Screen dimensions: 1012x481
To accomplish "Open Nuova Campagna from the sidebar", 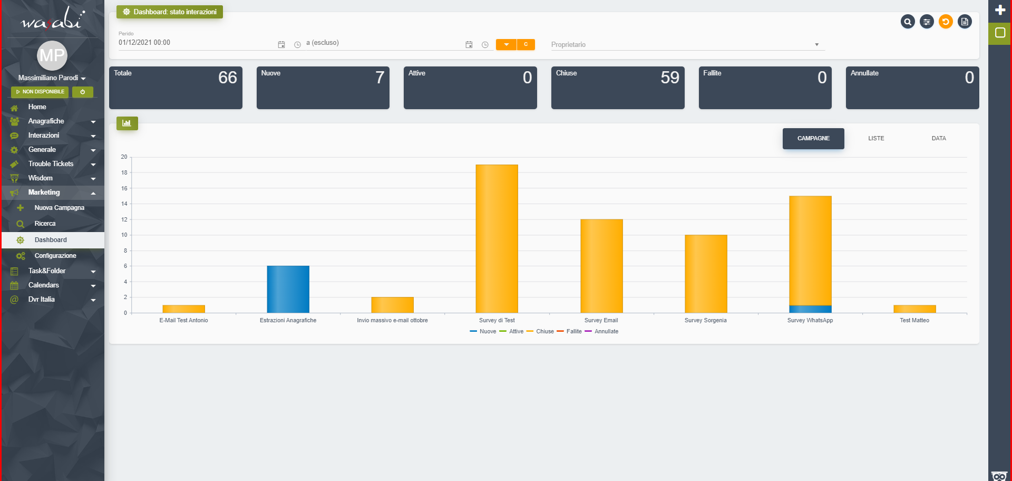I will tap(59, 208).
